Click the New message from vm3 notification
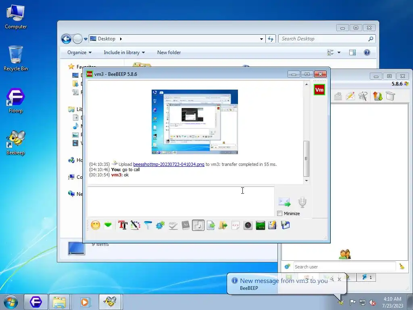The height and width of the screenshot is (310, 413). [284, 281]
